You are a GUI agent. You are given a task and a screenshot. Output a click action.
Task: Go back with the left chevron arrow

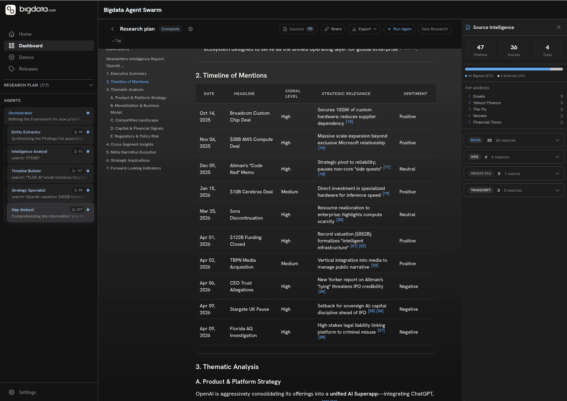coord(113,29)
